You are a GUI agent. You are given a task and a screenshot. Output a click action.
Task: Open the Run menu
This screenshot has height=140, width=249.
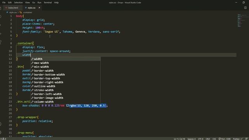pos(39,3)
